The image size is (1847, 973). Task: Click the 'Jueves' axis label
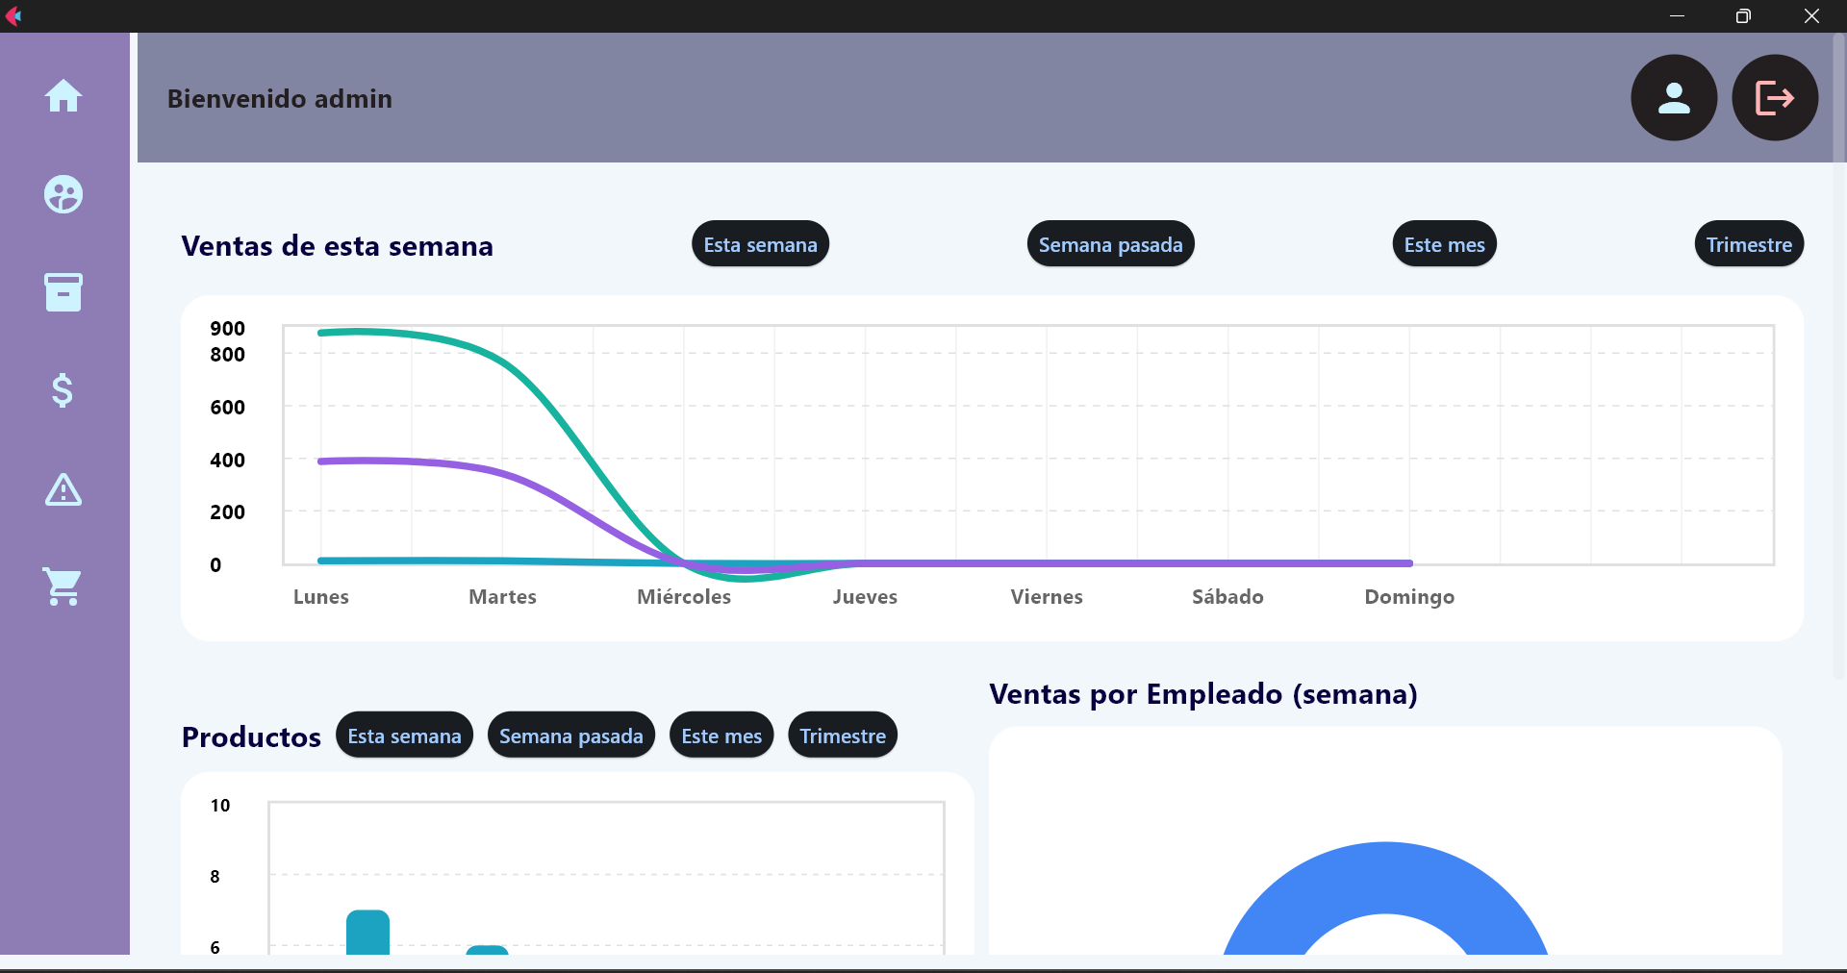[865, 597]
